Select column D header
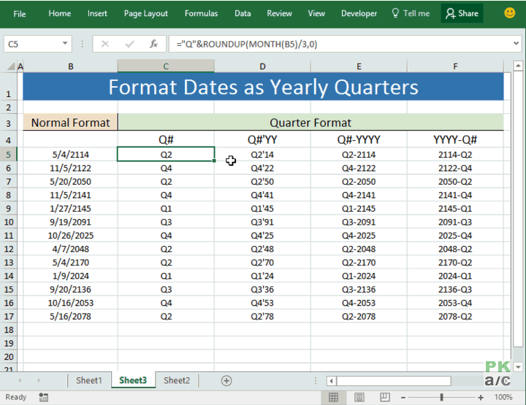Screen dimensions: 526x405 click(x=262, y=66)
